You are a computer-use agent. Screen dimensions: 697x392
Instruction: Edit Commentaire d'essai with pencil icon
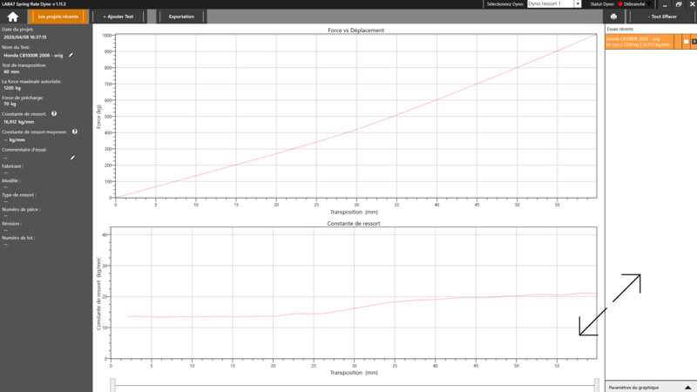(x=72, y=158)
